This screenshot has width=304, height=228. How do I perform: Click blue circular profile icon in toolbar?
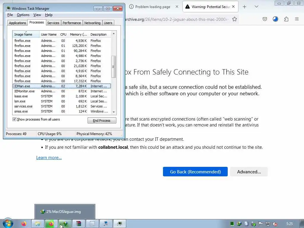pos(275,19)
